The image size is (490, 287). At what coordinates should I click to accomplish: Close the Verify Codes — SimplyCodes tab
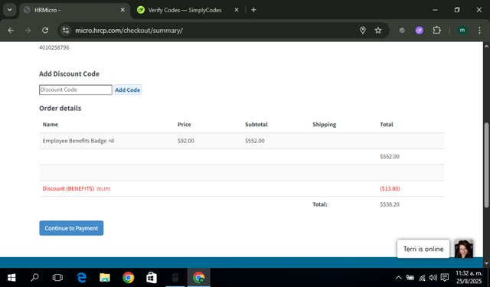237,10
